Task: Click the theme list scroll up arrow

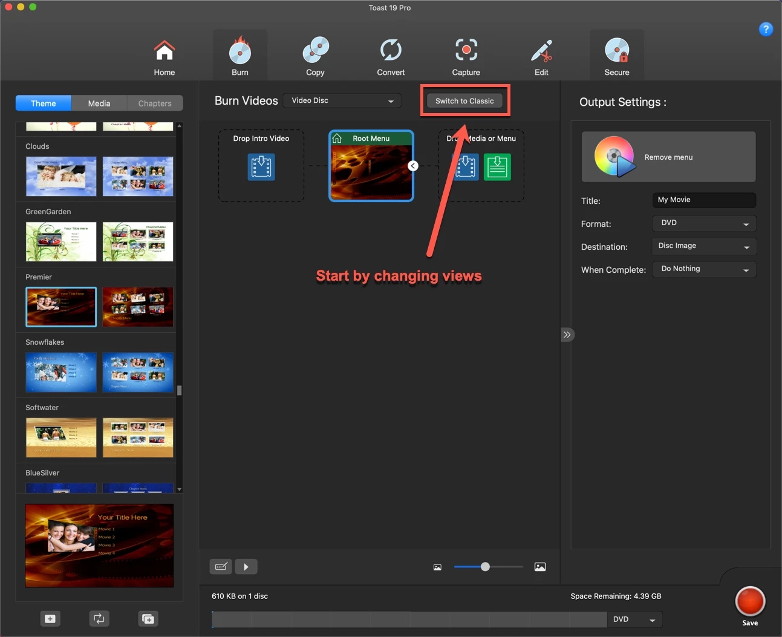Action: point(179,126)
